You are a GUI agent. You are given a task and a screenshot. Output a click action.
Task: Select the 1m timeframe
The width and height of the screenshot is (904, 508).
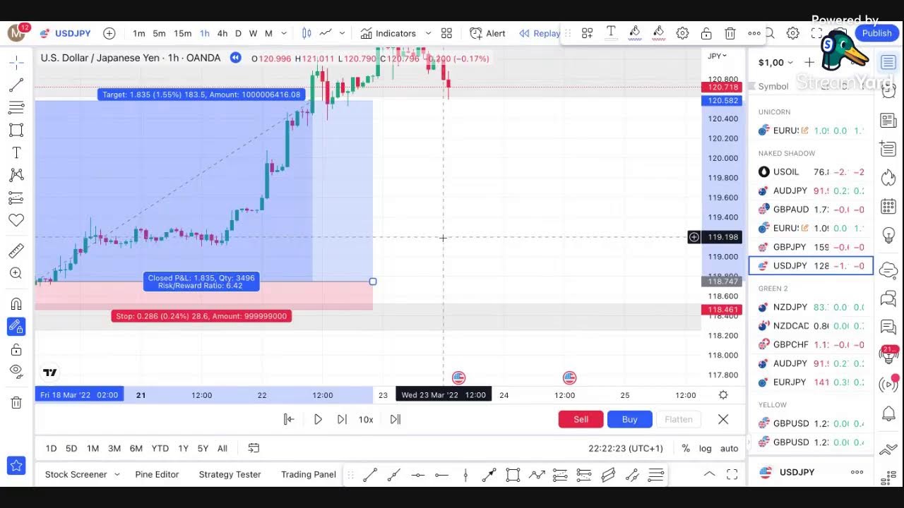[x=139, y=33]
